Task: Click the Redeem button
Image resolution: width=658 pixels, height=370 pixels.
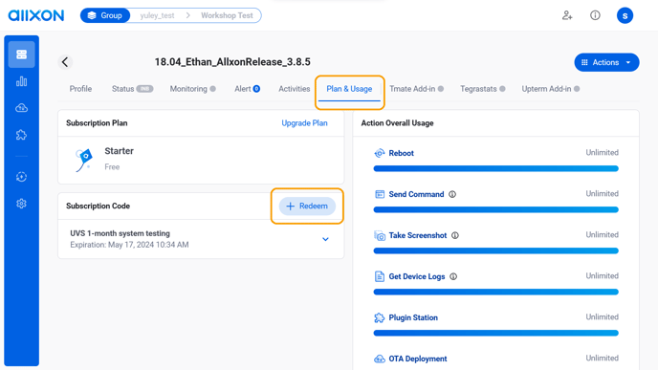Action: pos(307,206)
